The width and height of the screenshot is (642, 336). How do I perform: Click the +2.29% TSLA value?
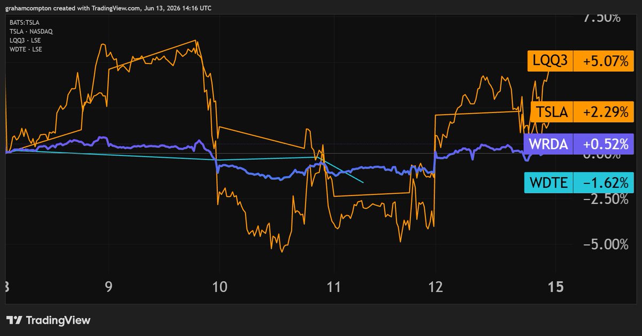point(603,112)
